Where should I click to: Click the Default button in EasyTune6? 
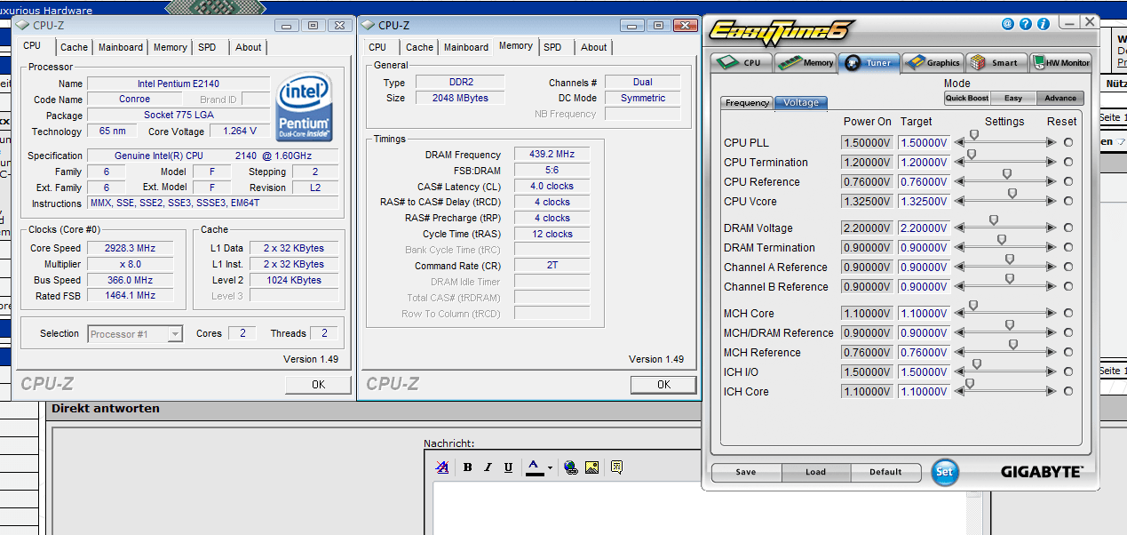(885, 472)
